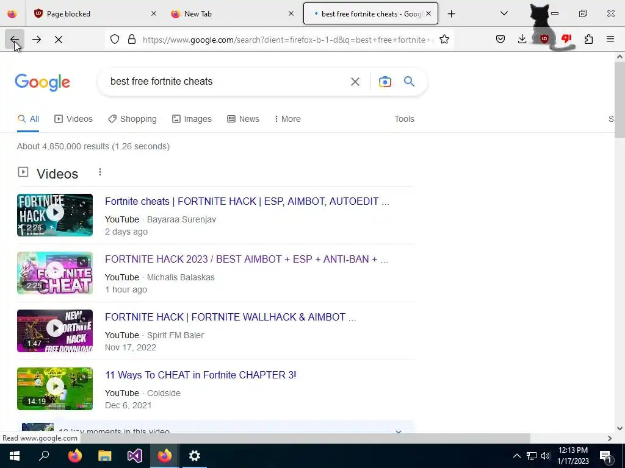The image size is (625, 468).
Task: Submit search with magnifier icon
Action: (409, 82)
